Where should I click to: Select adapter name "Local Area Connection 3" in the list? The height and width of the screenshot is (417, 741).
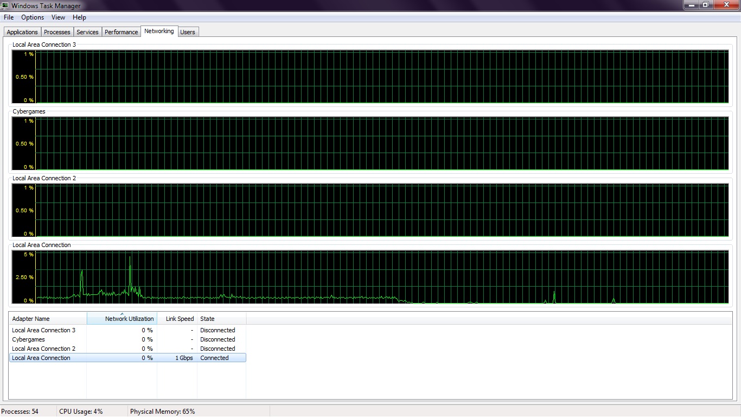tap(43, 330)
